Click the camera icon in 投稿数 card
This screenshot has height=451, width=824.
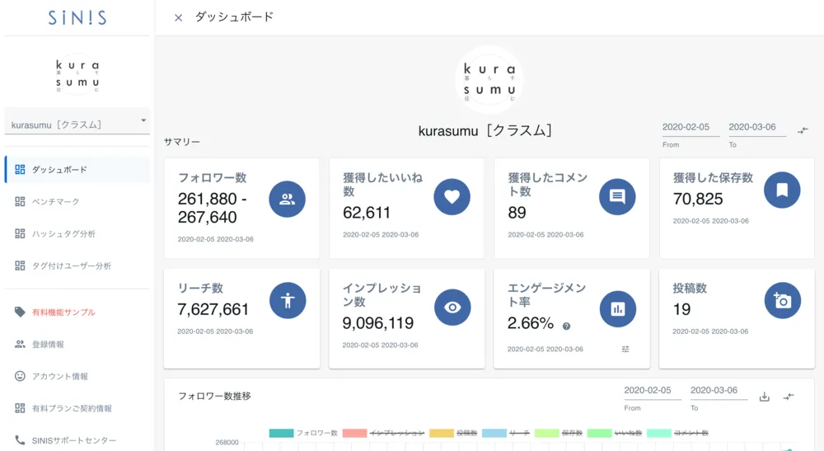[783, 301]
